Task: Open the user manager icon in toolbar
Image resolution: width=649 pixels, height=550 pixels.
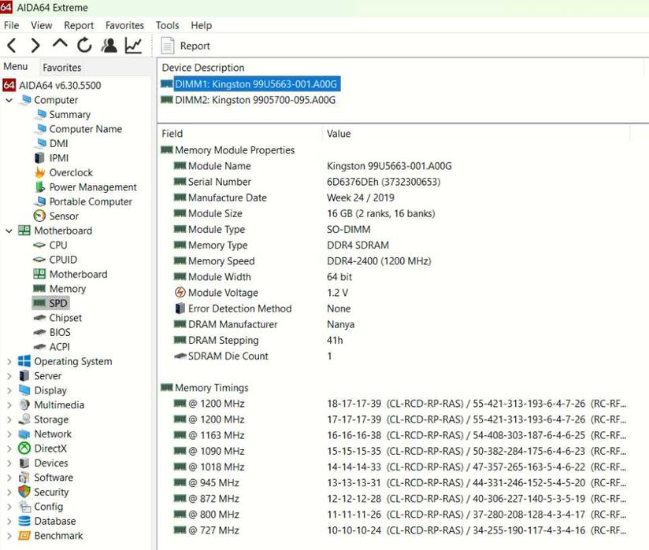Action: pyautogui.click(x=109, y=45)
